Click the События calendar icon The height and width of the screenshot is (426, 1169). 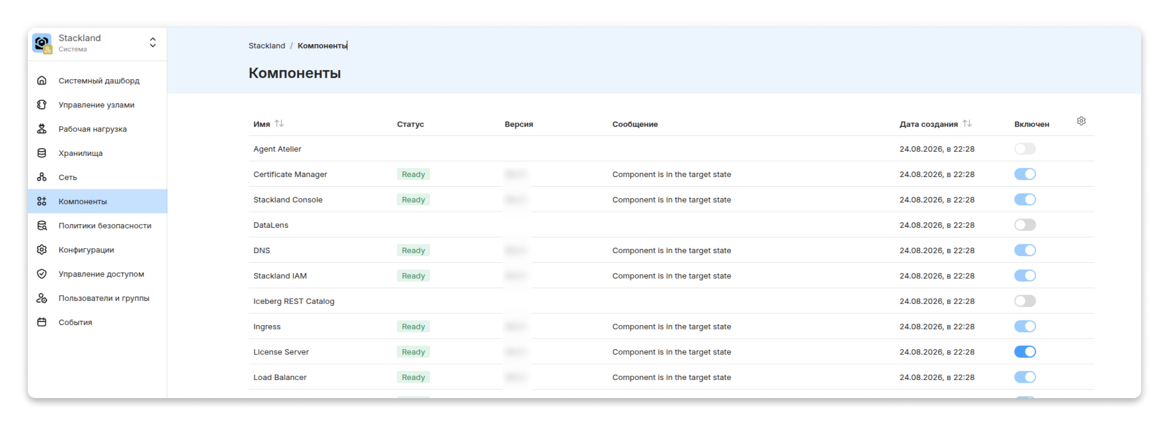pos(42,322)
